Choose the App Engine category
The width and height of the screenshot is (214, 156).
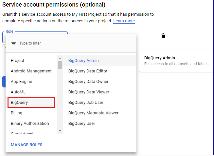tap(21, 82)
